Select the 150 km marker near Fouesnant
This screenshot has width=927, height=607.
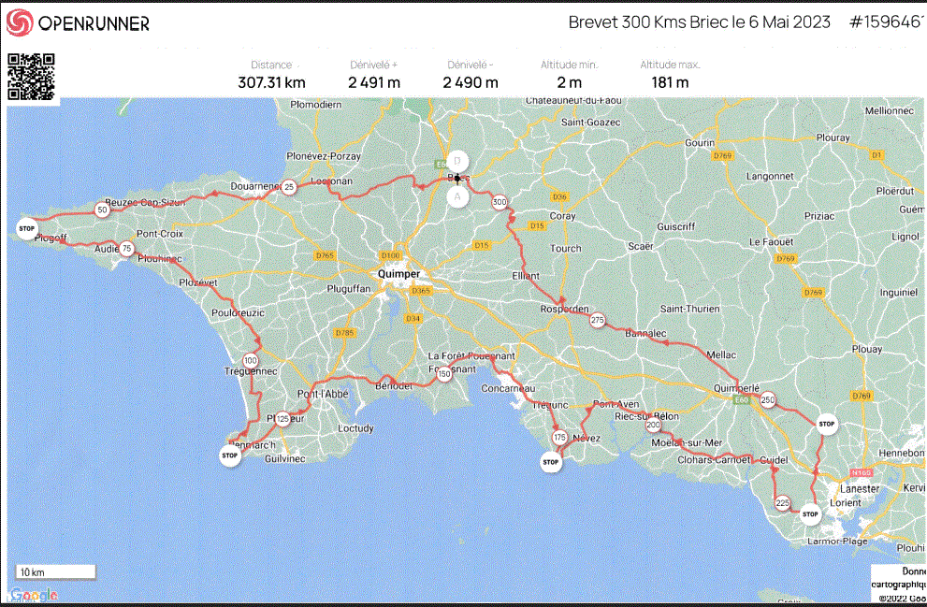click(444, 374)
